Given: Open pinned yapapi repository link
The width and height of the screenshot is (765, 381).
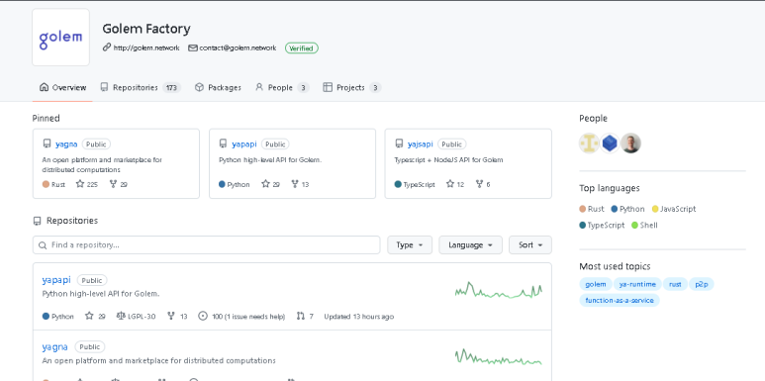Looking at the screenshot, I should coord(244,143).
